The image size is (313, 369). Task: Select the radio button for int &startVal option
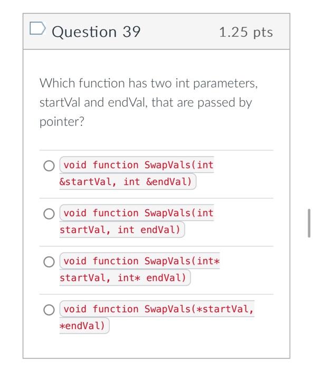49,166
